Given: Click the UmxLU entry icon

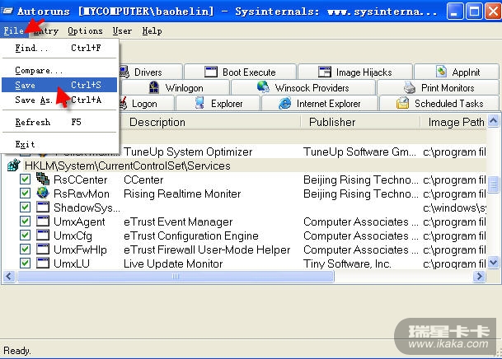Looking at the screenshot, I should click(43, 263).
